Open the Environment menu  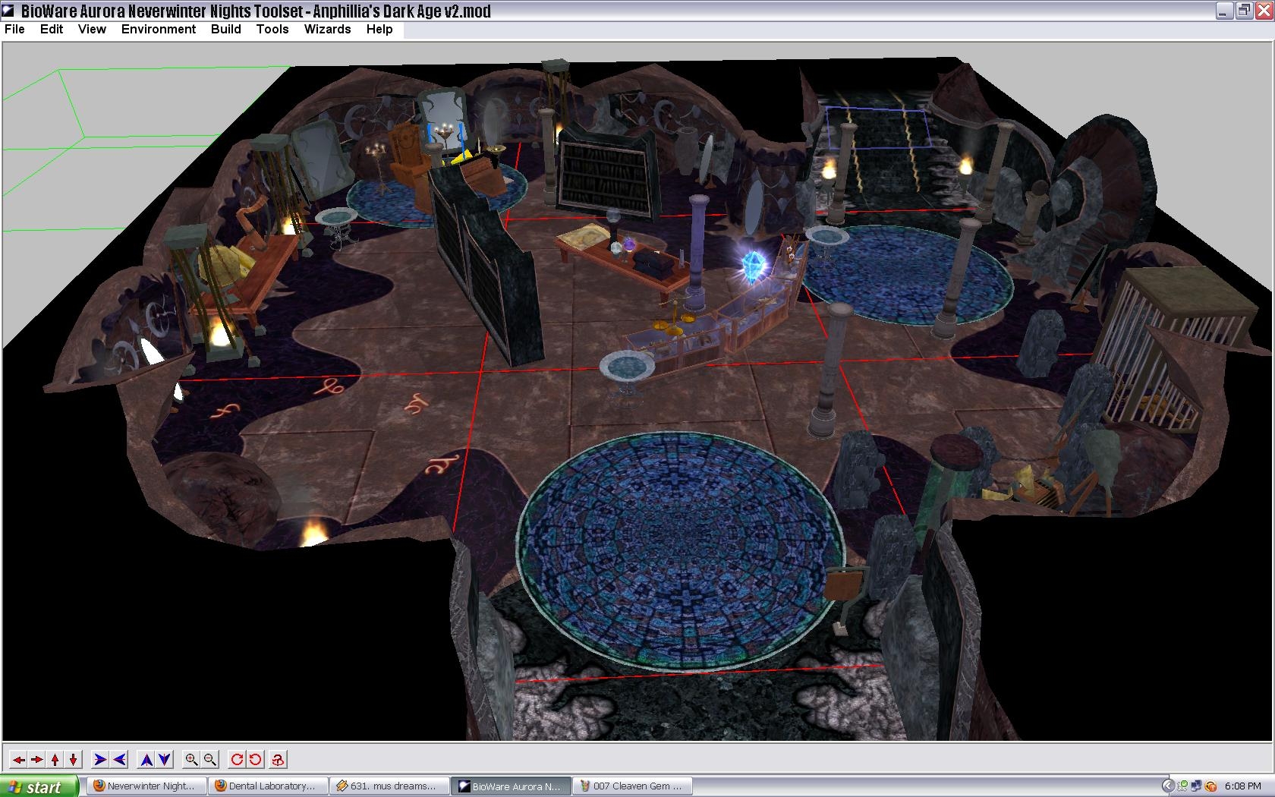pos(158,29)
